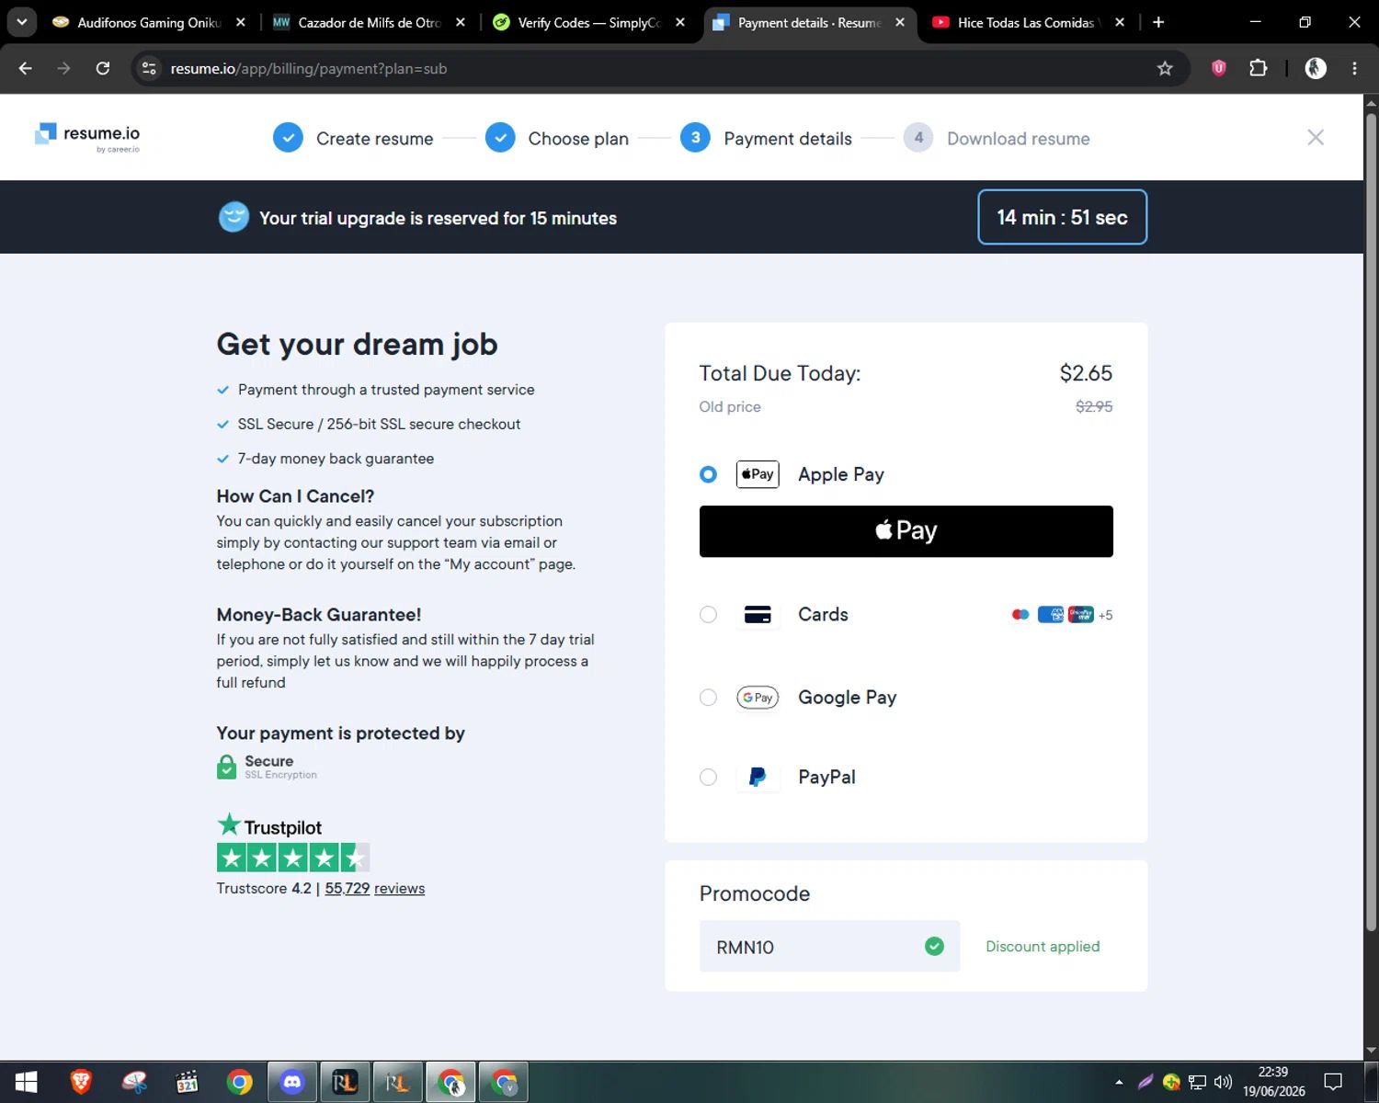Image resolution: width=1379 pixels, height=1103 pixels.
Task: Open Discord from the taskbar
Action: (292, 1082)
